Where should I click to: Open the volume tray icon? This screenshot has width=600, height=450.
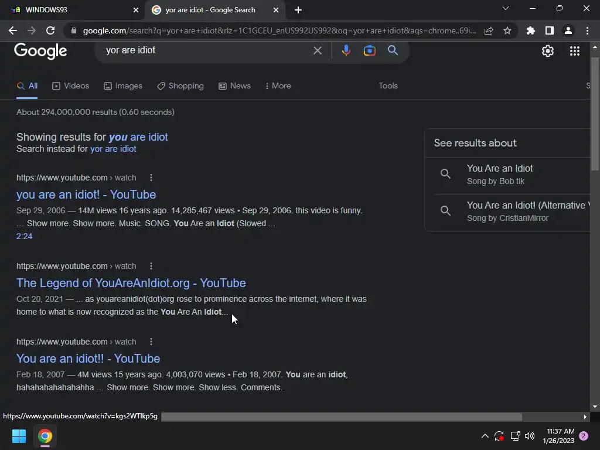530,436
